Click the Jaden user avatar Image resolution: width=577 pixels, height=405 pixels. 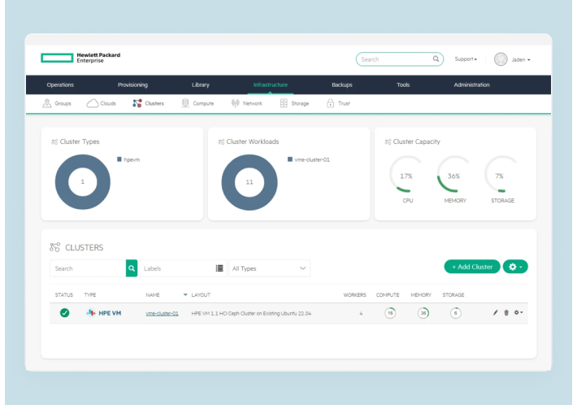click(501, 59)
